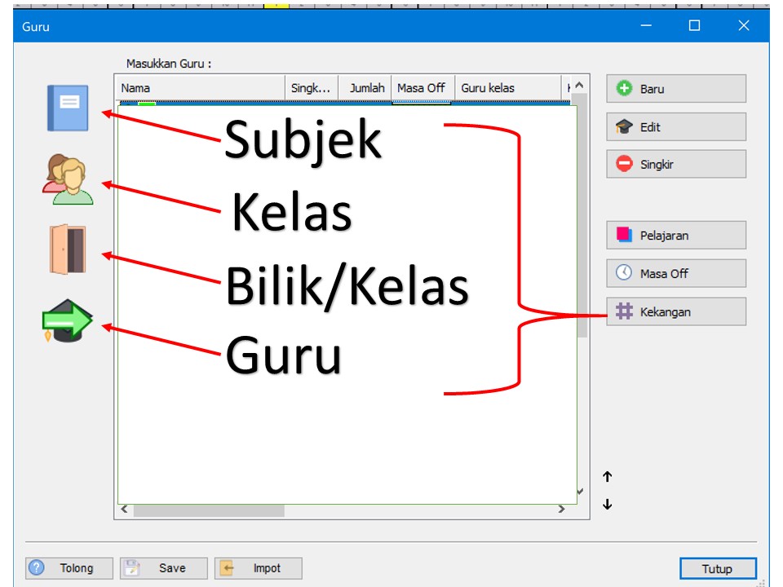The height and width of the screenshot is (587, 783).
Task: Open the Pelajaran lessons button
Action: pos(675,236)
